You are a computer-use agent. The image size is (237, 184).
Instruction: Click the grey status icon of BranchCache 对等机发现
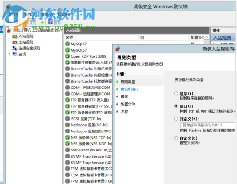coord(67,69)
